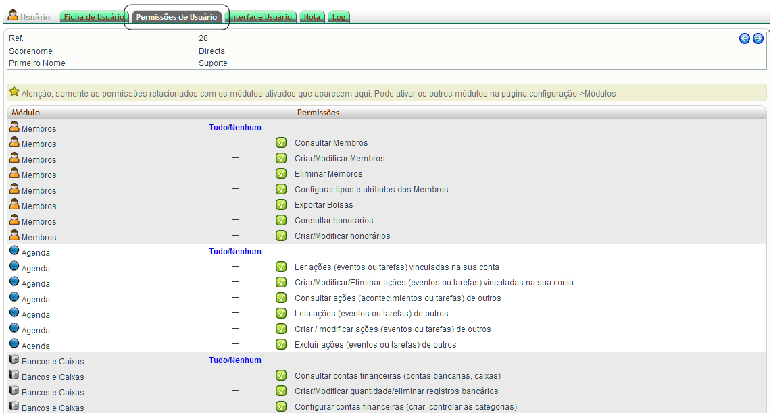Click Bancos e Caixas icon in Tudo/Nenhum row

(14, 360)
